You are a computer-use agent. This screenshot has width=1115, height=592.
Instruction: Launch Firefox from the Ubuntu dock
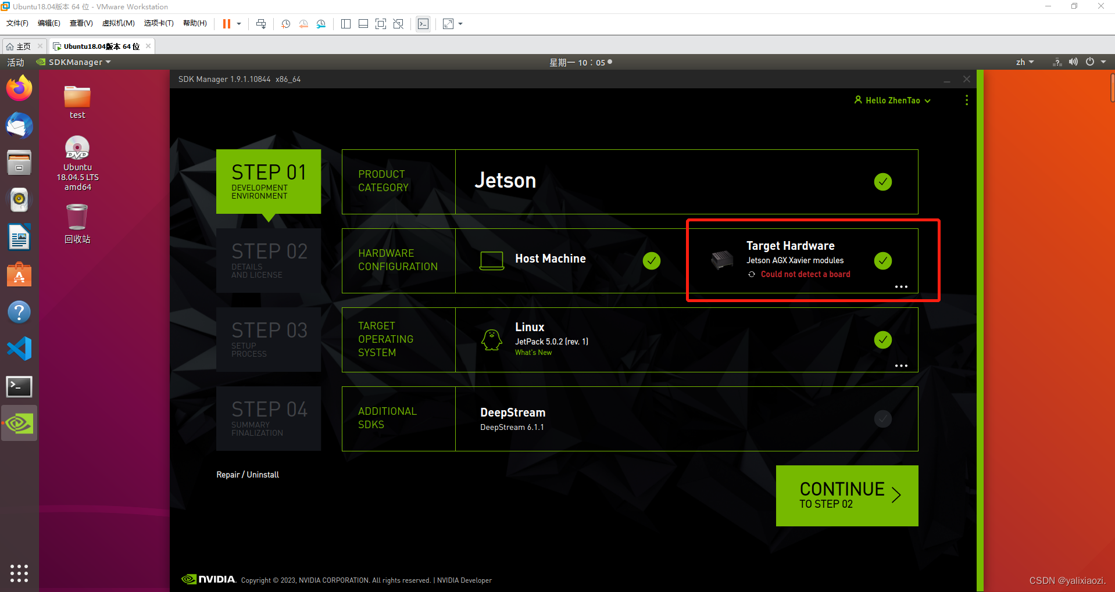(19, 88)
